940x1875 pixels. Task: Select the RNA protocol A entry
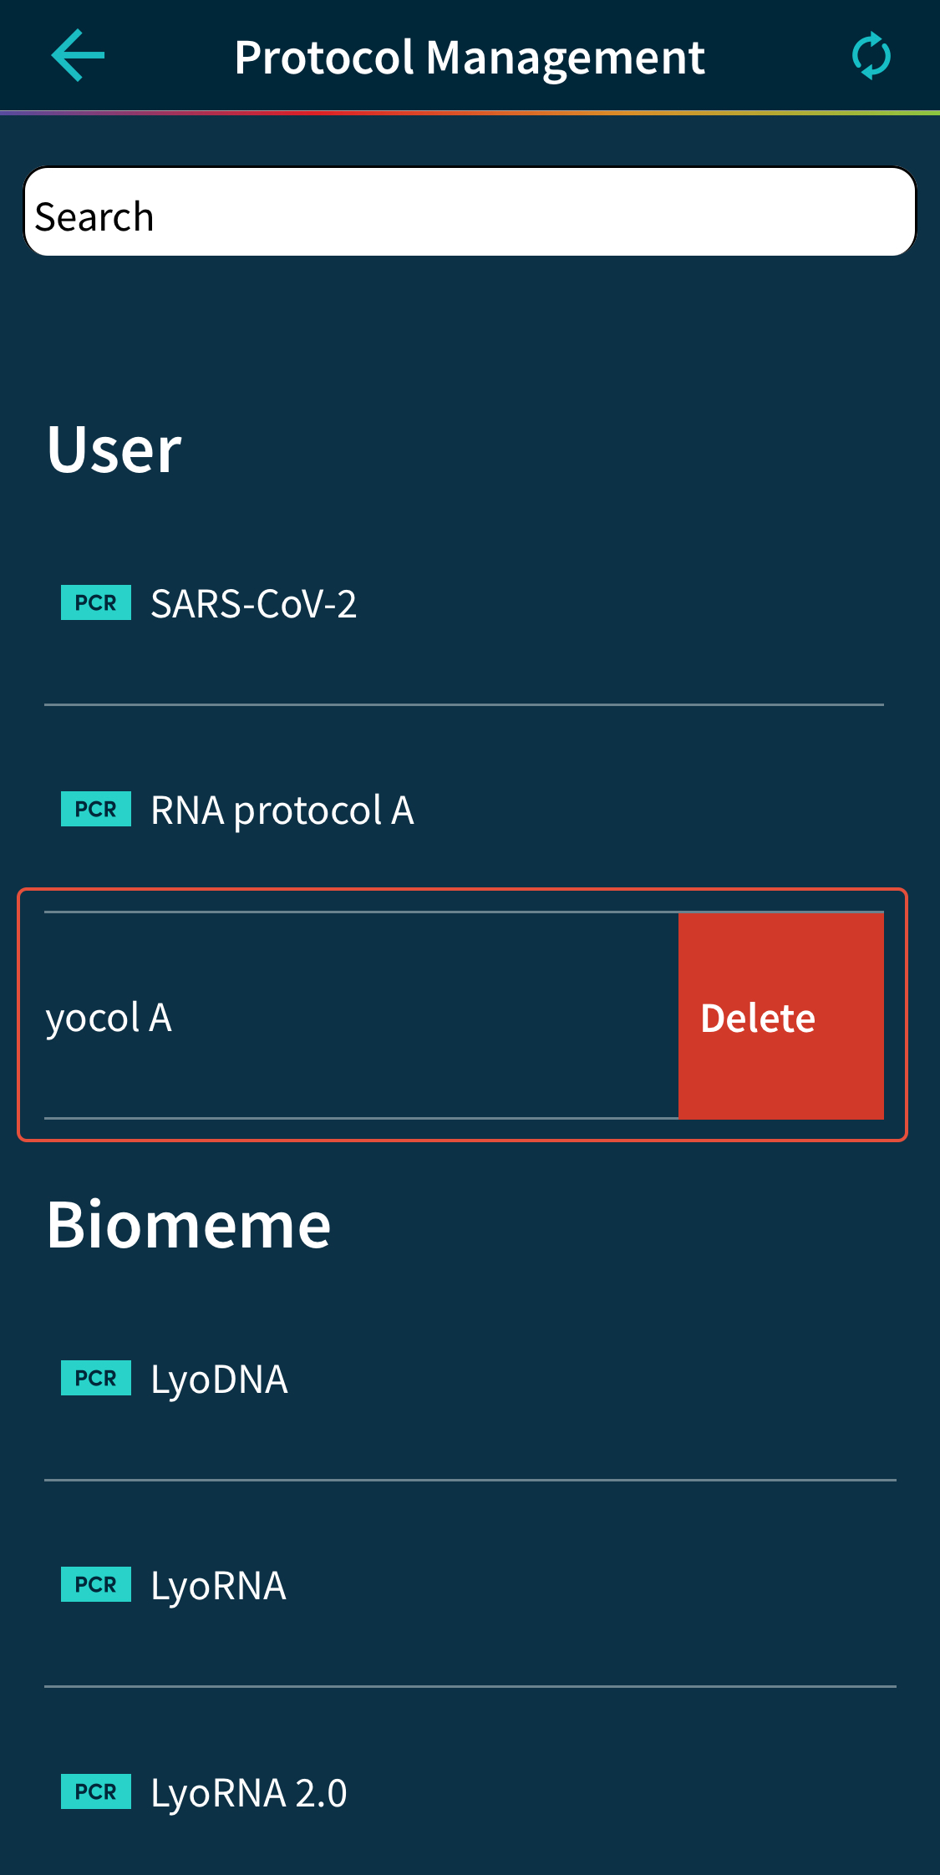[282, 809]
